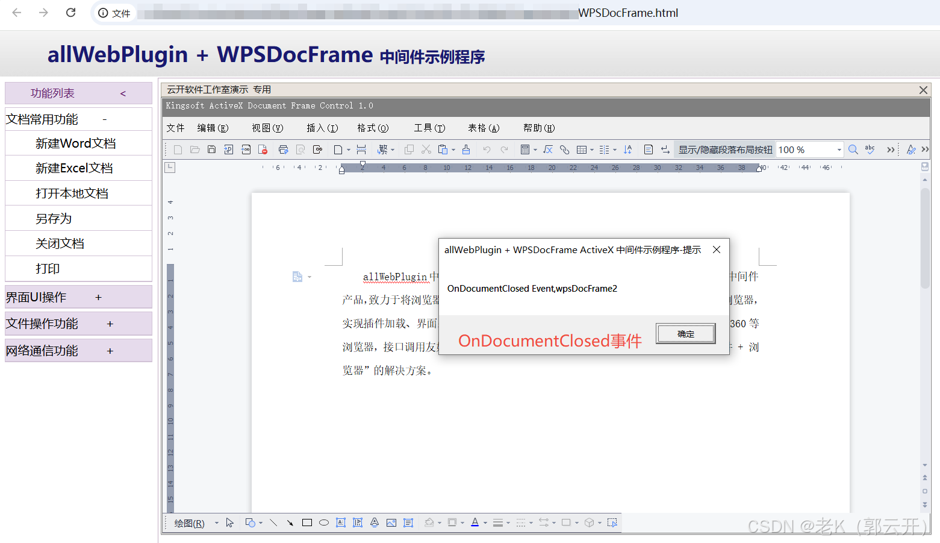
Task: Close the alert dialog with its X
Action: pos(717,250)
